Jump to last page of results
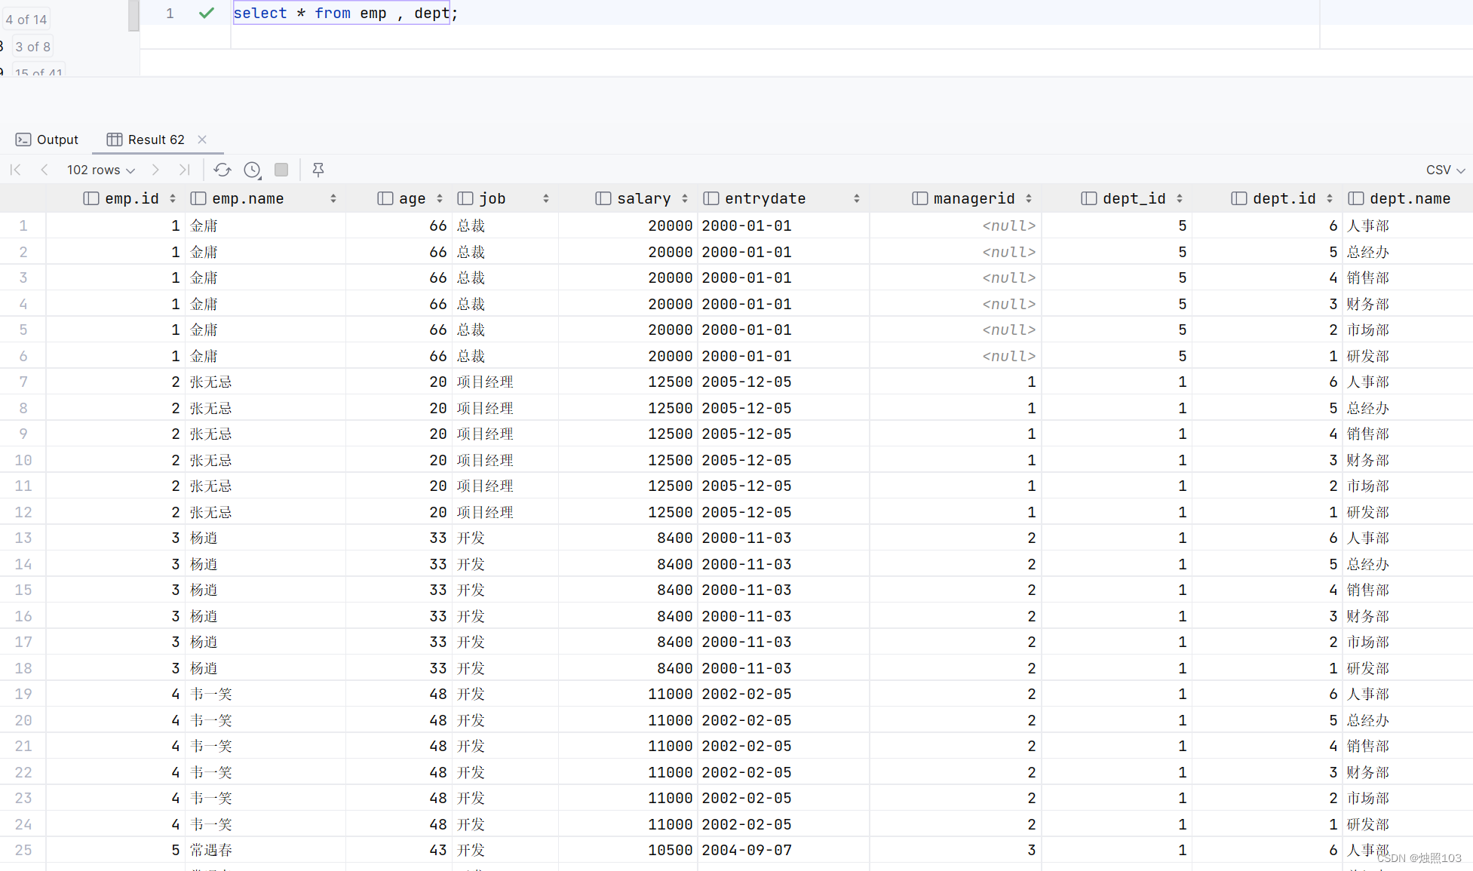Screen dimensions: 1473x871 184,170
